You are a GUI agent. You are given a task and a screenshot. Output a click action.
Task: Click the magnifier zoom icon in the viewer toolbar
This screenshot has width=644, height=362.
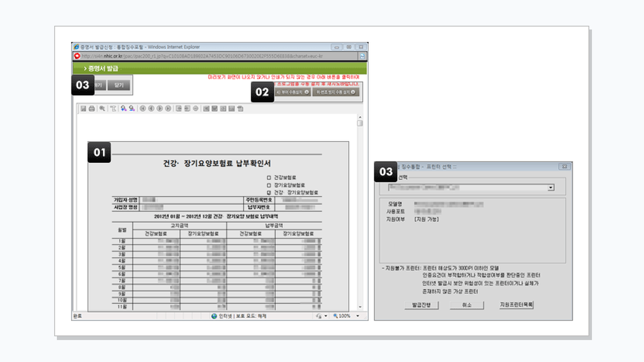pyautogui.click(x=102, y=108)
